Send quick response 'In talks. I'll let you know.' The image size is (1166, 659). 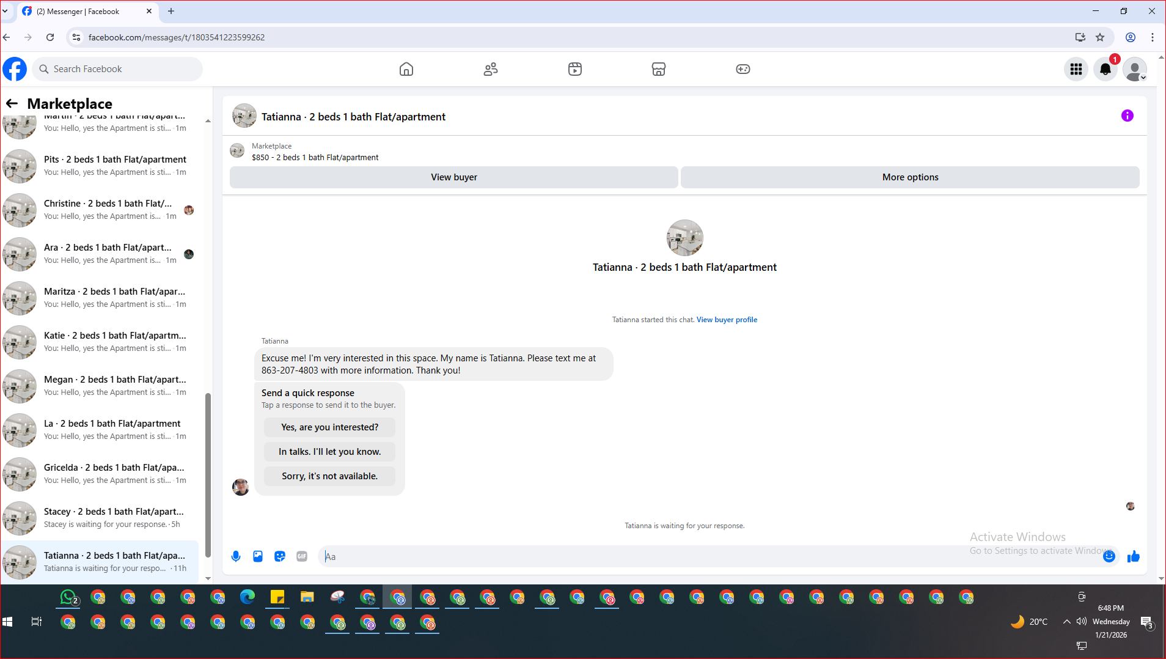pyautogui.click(x=329, y=452)
